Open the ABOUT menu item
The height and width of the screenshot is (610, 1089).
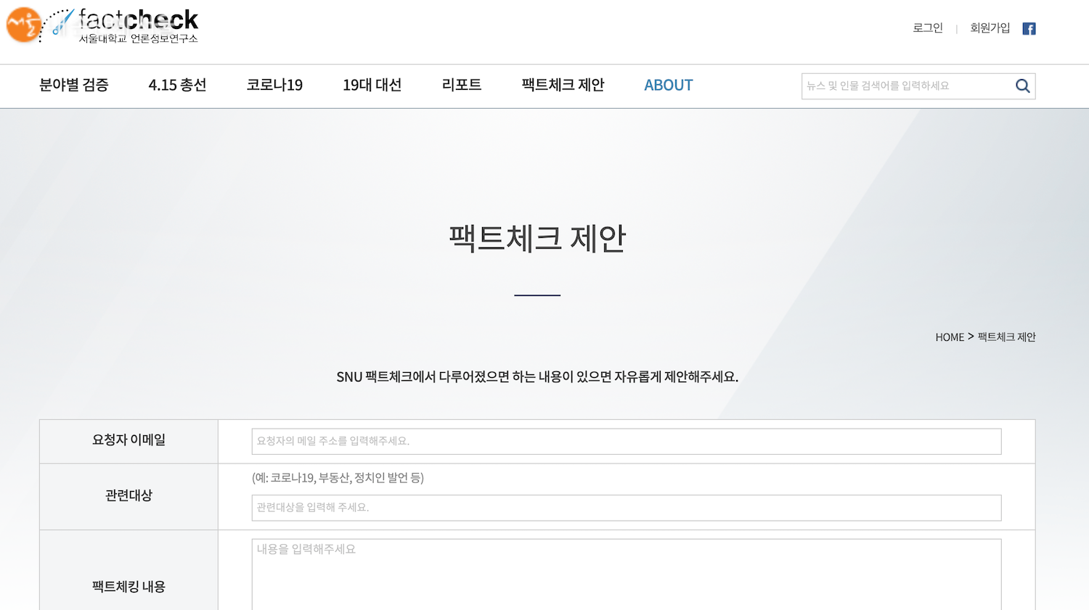668,86
